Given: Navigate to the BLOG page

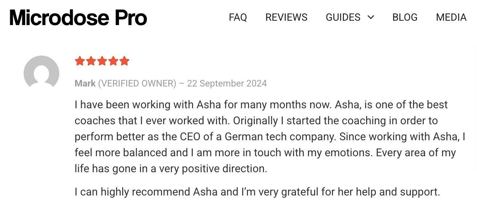Looking at the screenshot, I should [x=405, y=17].
